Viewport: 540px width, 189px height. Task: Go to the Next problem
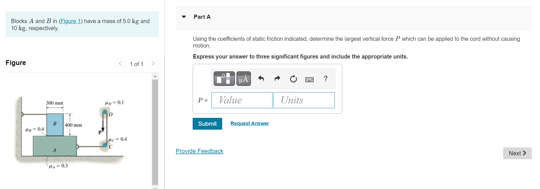pyautogui.click(x=517, y=153)
